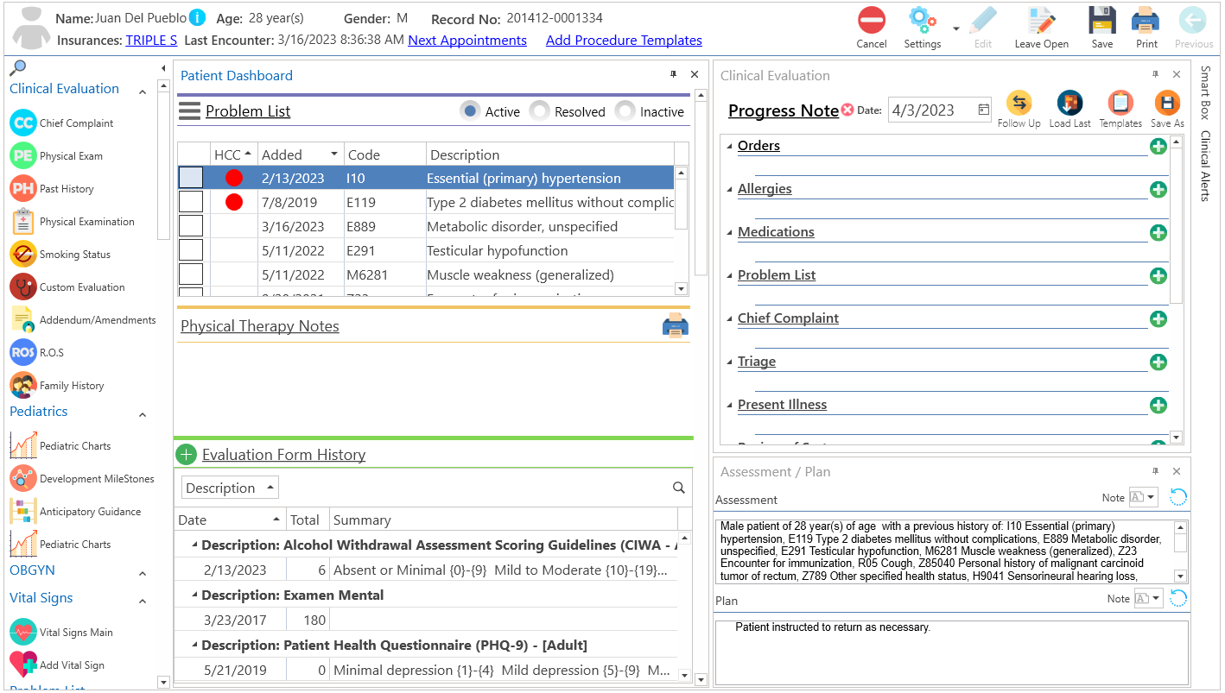Open Physical Exam PE sidebar icon
Image resolution: width=1225 pixels, height=693 pixels.
(23, 155)
